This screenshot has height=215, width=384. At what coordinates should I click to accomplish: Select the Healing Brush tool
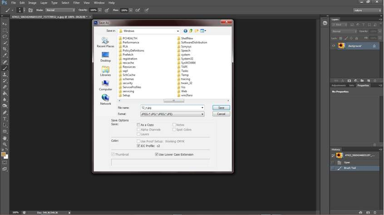[5, 62]
